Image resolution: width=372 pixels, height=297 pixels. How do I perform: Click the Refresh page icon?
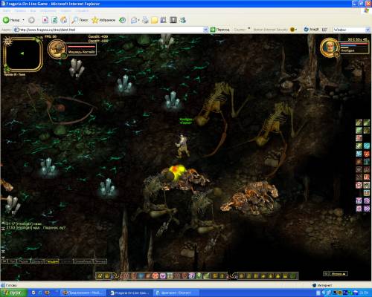[x=54, y=20]
